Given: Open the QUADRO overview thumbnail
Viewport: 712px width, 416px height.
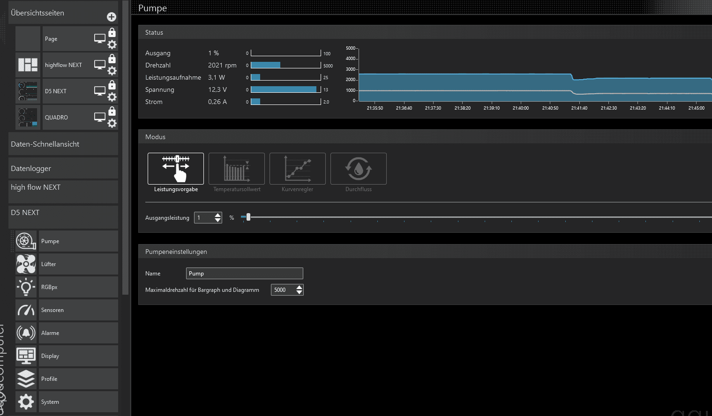Looking at the screenshot, I should [x=28, y=117].
